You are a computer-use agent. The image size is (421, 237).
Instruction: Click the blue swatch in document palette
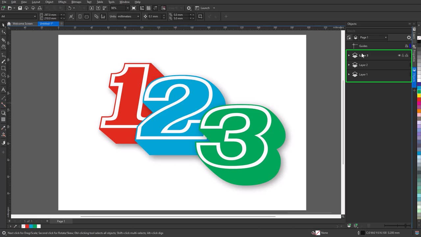[x=31, y=226]
